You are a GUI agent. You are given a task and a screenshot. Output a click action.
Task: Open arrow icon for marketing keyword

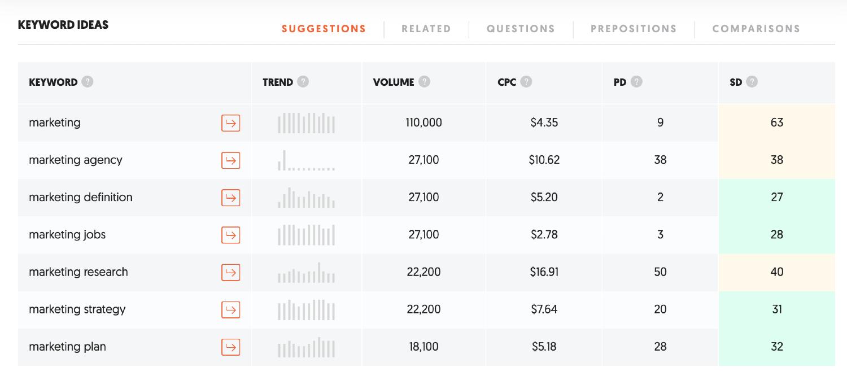click(x=230, y=123)
